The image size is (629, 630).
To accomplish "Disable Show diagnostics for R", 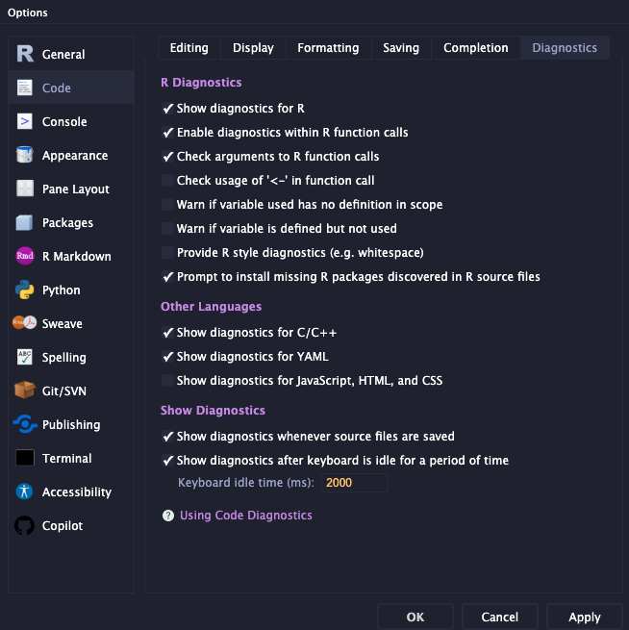I will pyautogui.click(x=168, y=109).
